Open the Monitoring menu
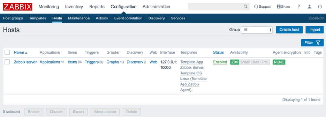The height and width of the screenshot is (117, 326). coord(49,7)
